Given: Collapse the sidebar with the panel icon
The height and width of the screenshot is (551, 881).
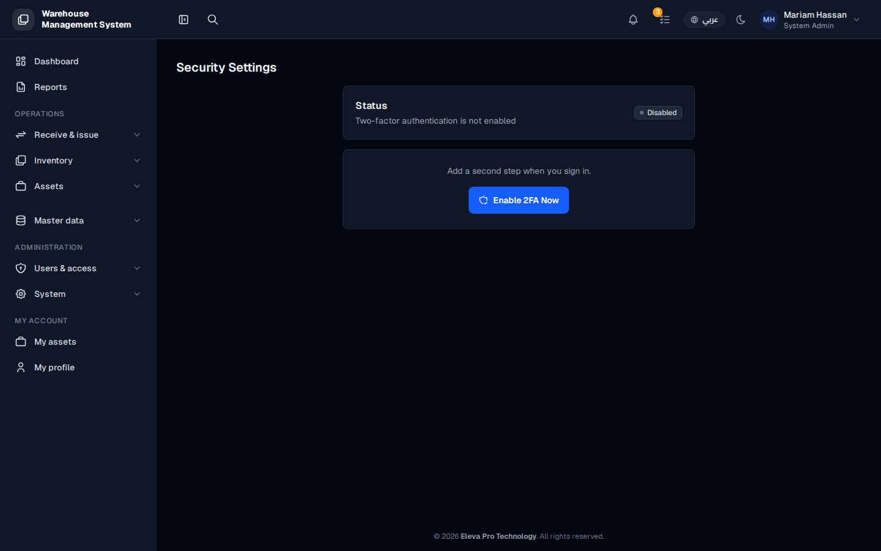Looking at the screenshot, I should [184, 20].
